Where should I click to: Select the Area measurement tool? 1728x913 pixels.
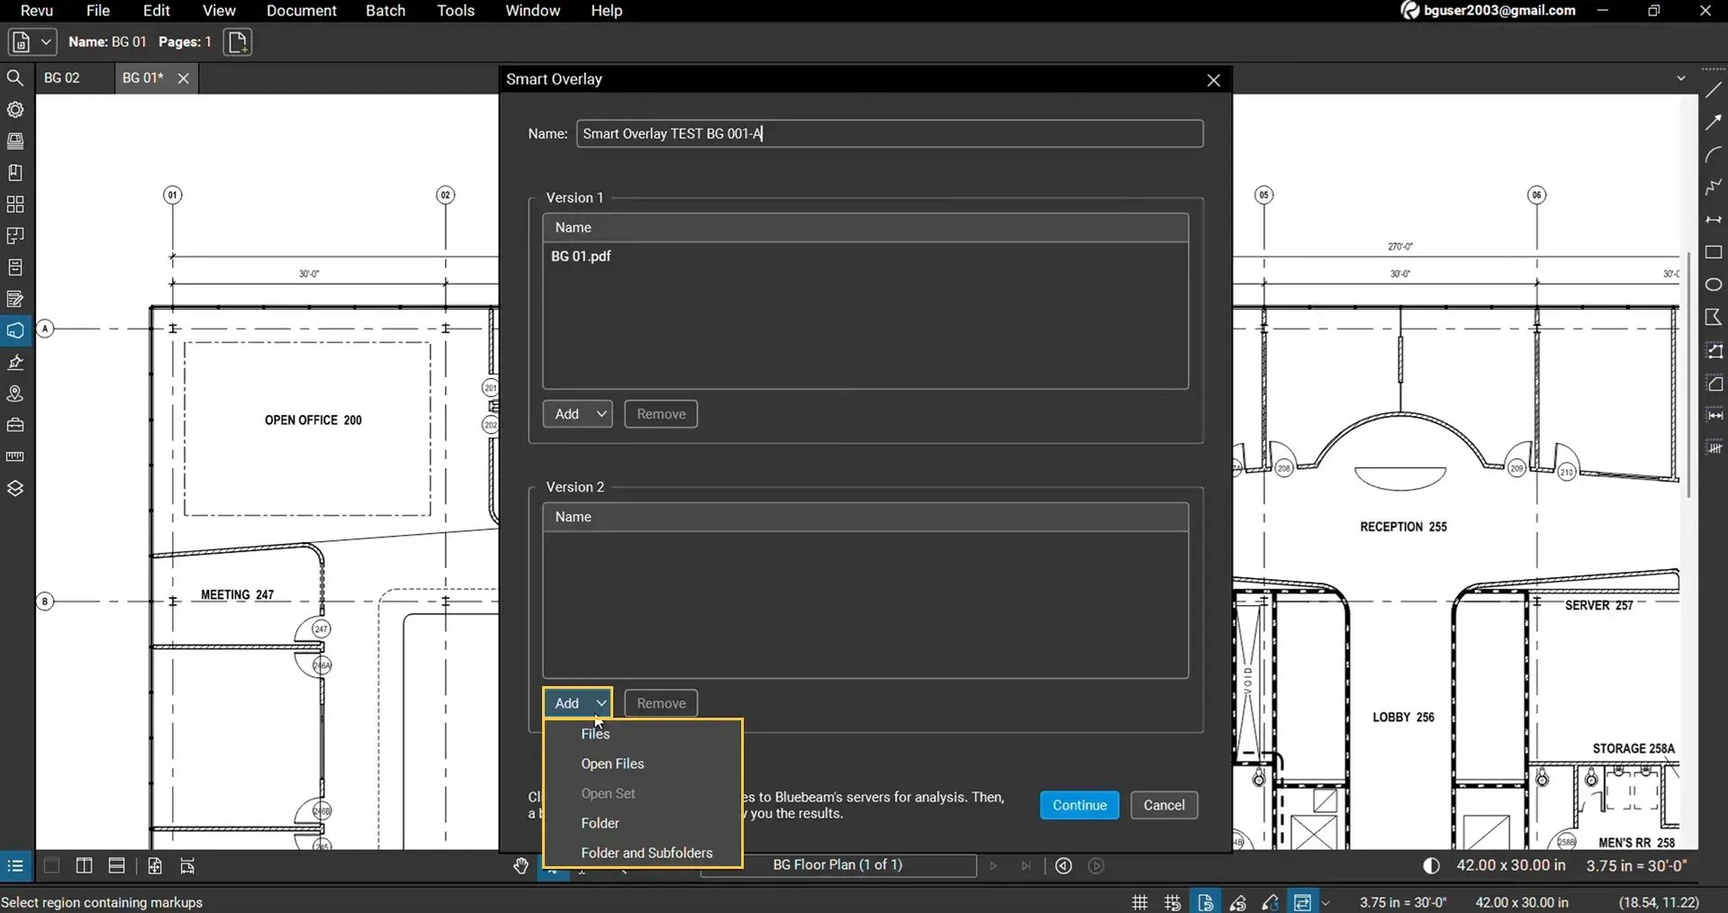[x=1714, y=384]
